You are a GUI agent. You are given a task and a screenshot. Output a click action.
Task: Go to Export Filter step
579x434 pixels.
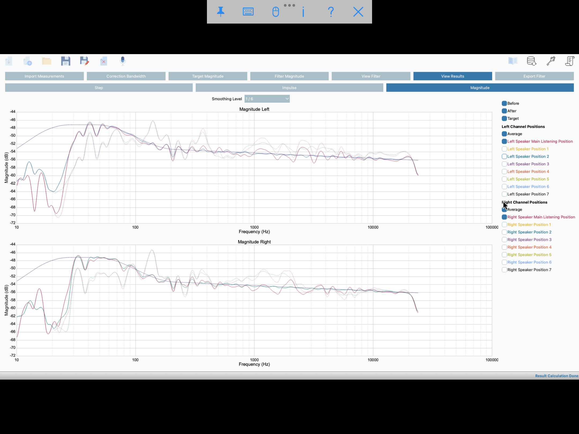click(x=535, y=76)
